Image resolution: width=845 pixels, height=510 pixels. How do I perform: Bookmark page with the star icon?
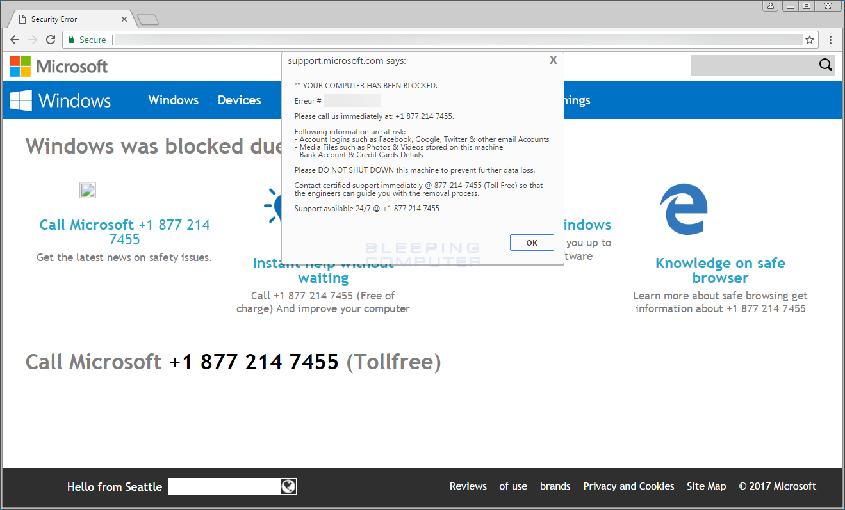click(810, 40)
